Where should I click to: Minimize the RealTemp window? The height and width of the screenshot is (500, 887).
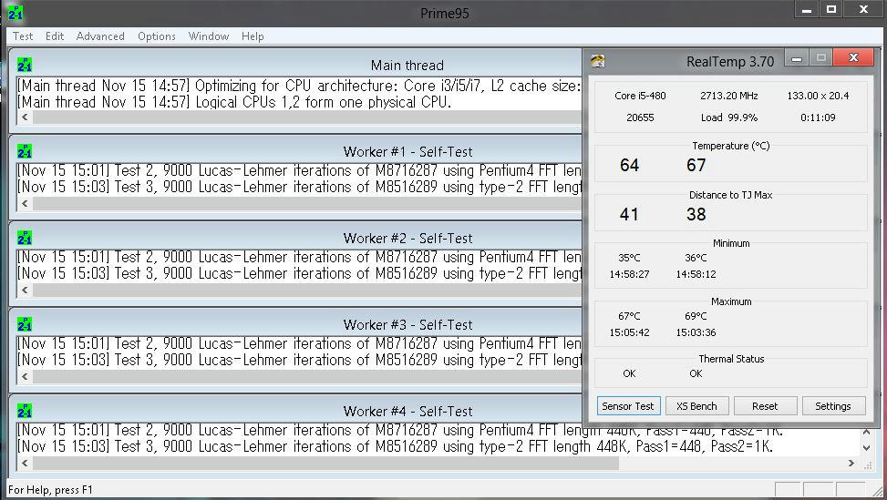[x=797, y=58]
